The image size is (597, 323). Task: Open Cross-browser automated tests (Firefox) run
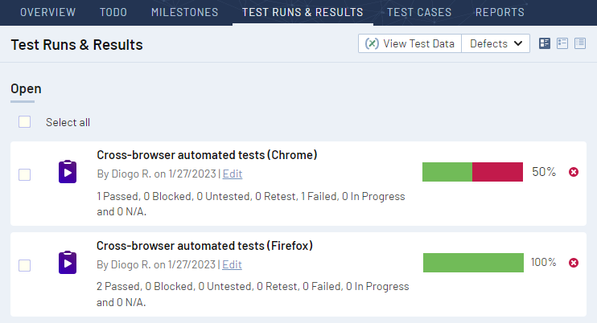tap(204, 246)
